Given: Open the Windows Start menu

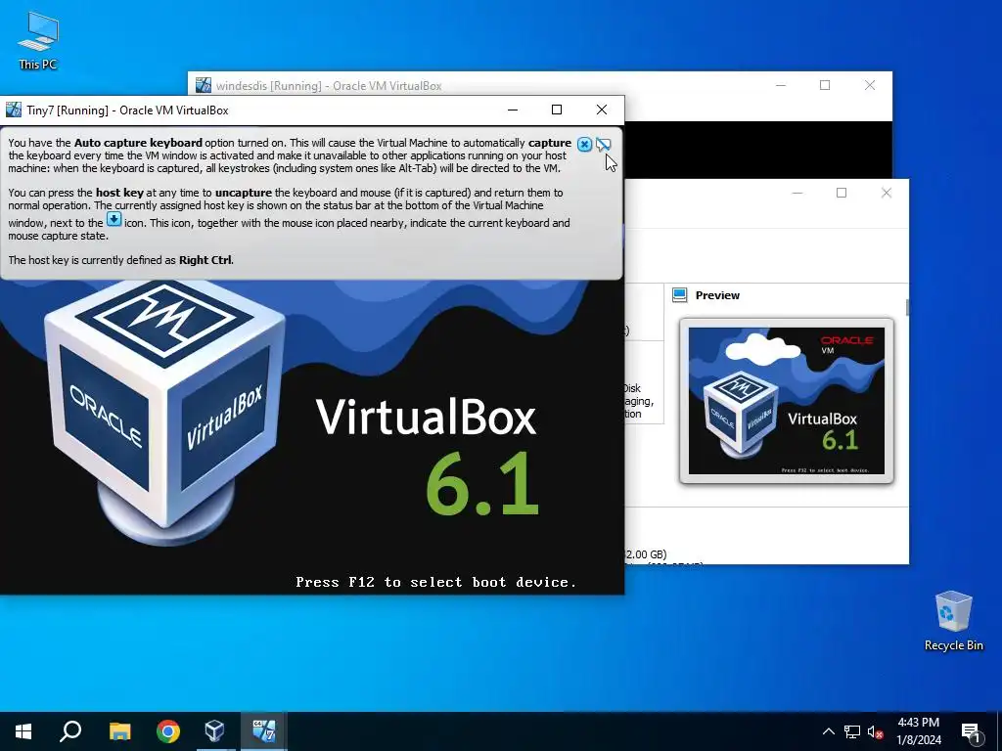Looking at the screenshot, I should pyautogui.click(x=23, y=731).
